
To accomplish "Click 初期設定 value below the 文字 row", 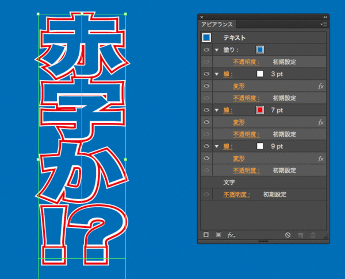I will 275,195.
